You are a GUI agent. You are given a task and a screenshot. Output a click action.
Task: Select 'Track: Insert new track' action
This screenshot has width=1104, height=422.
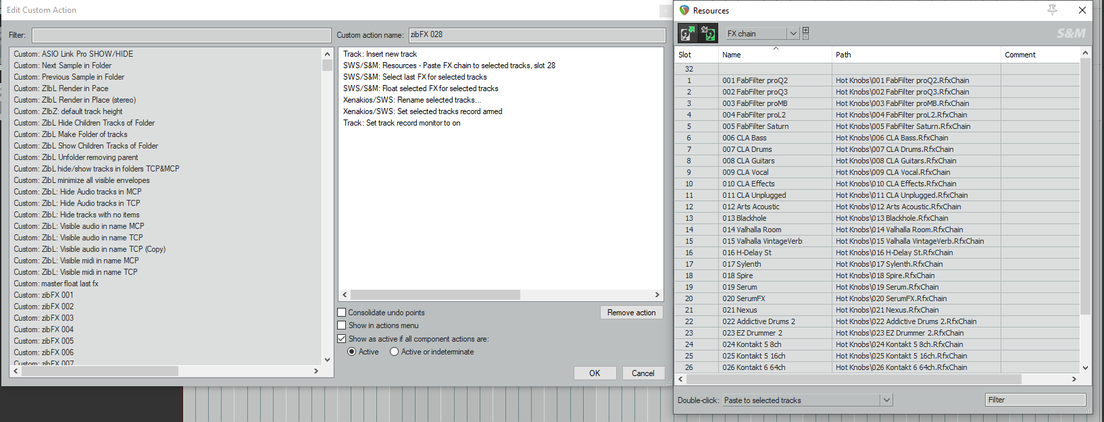(380, 54)
